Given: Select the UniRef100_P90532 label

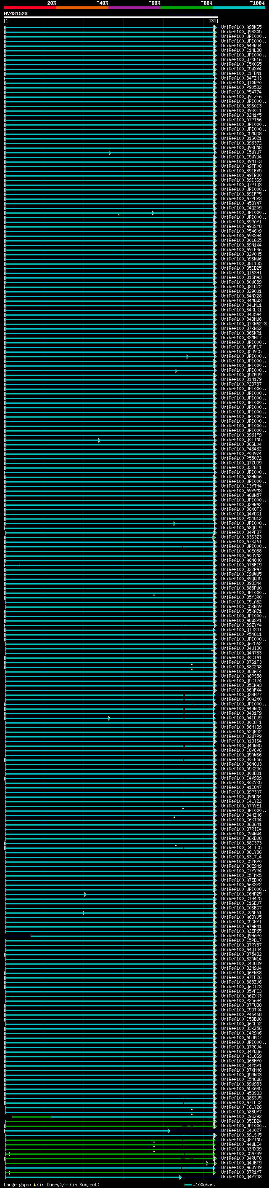Looking at the screenshot, I should click(241, 88).
